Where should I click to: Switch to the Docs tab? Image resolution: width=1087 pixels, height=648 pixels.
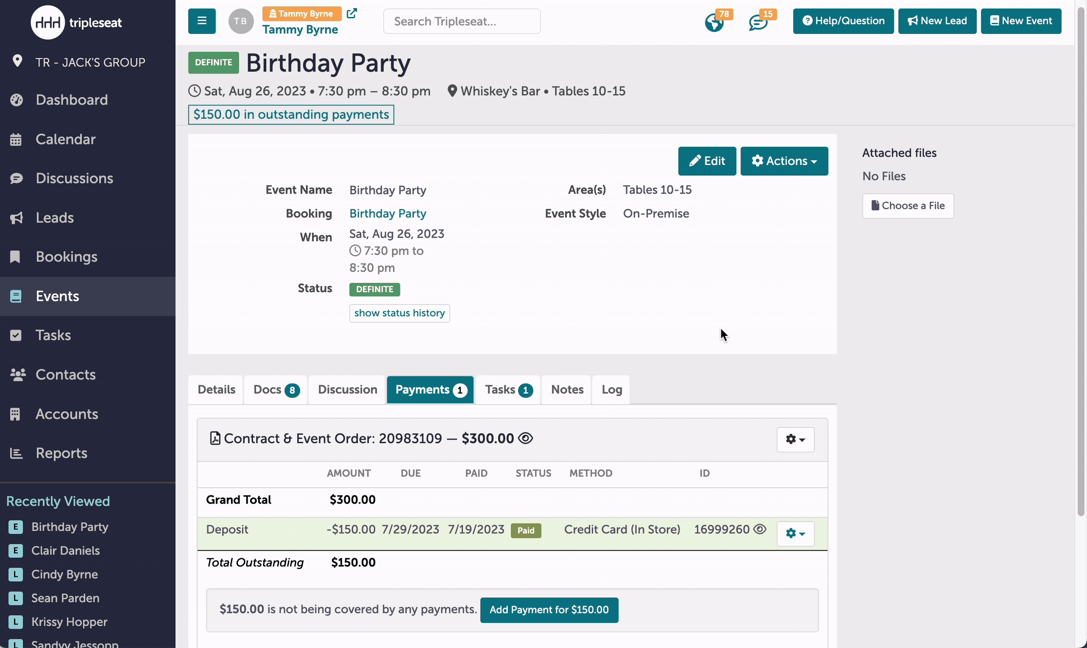276,389
